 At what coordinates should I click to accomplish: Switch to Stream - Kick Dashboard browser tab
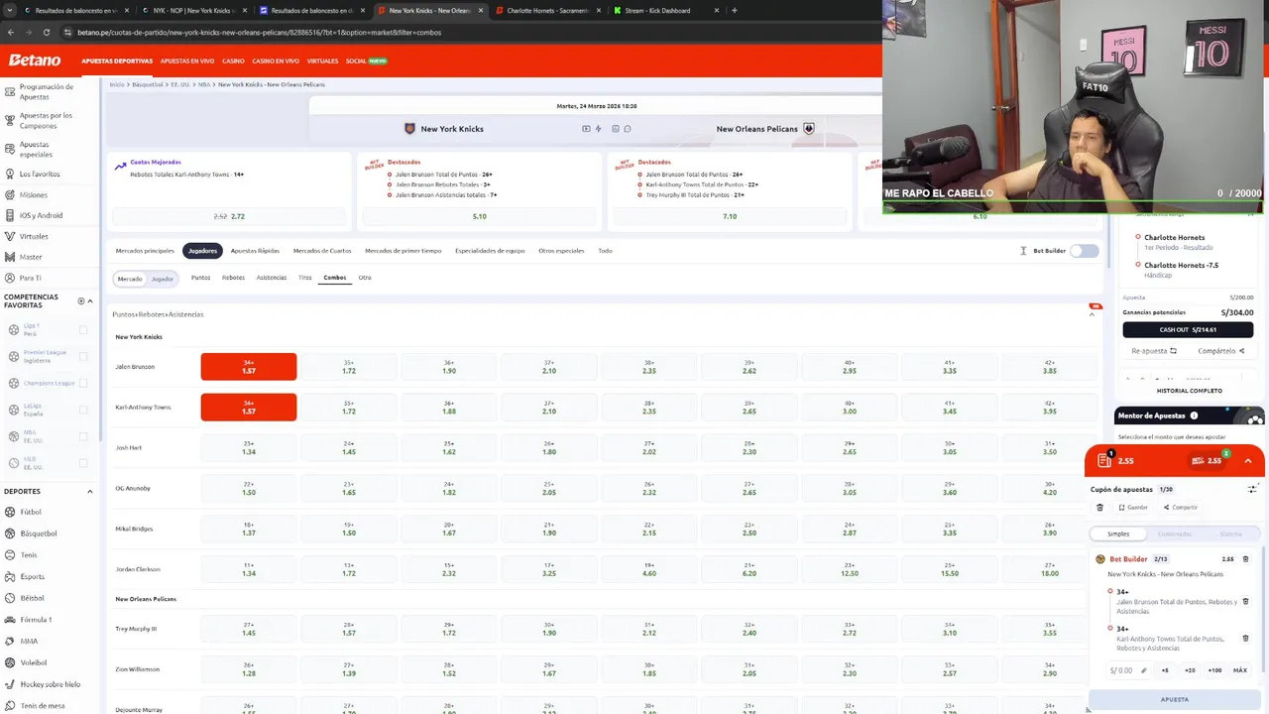657,11
